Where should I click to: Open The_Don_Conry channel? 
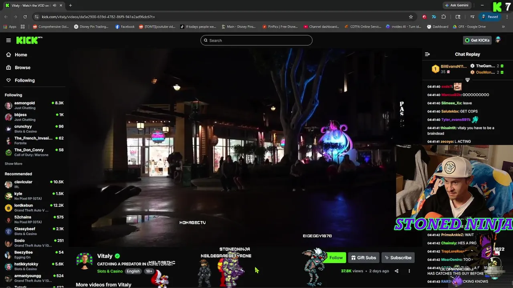coord(34,152)
